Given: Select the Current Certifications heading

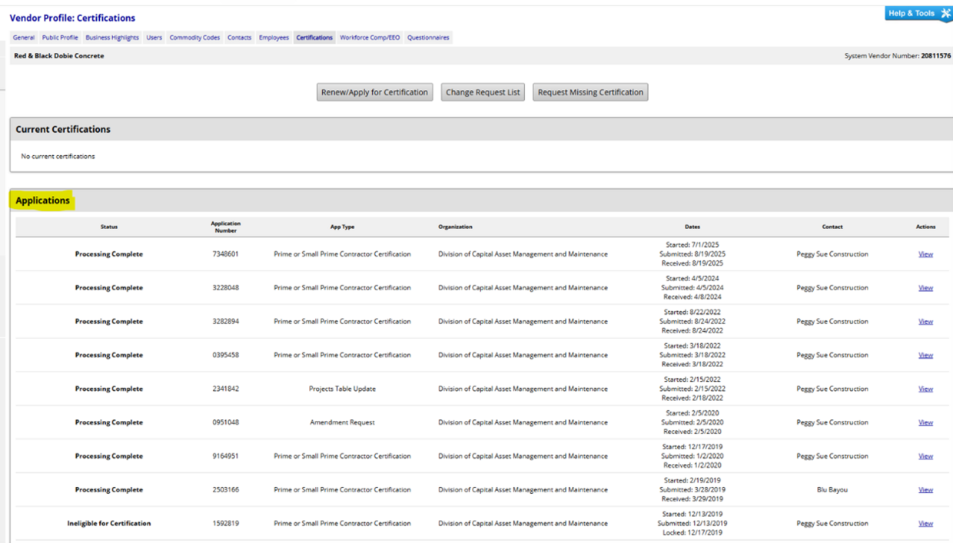Looking at the screenshot, I should tap(63, 129).
